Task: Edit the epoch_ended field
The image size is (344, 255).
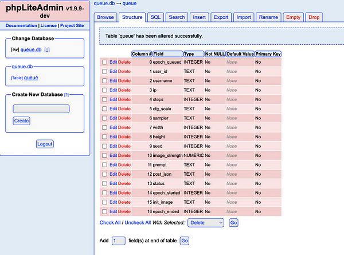Action: pos(113,211)
